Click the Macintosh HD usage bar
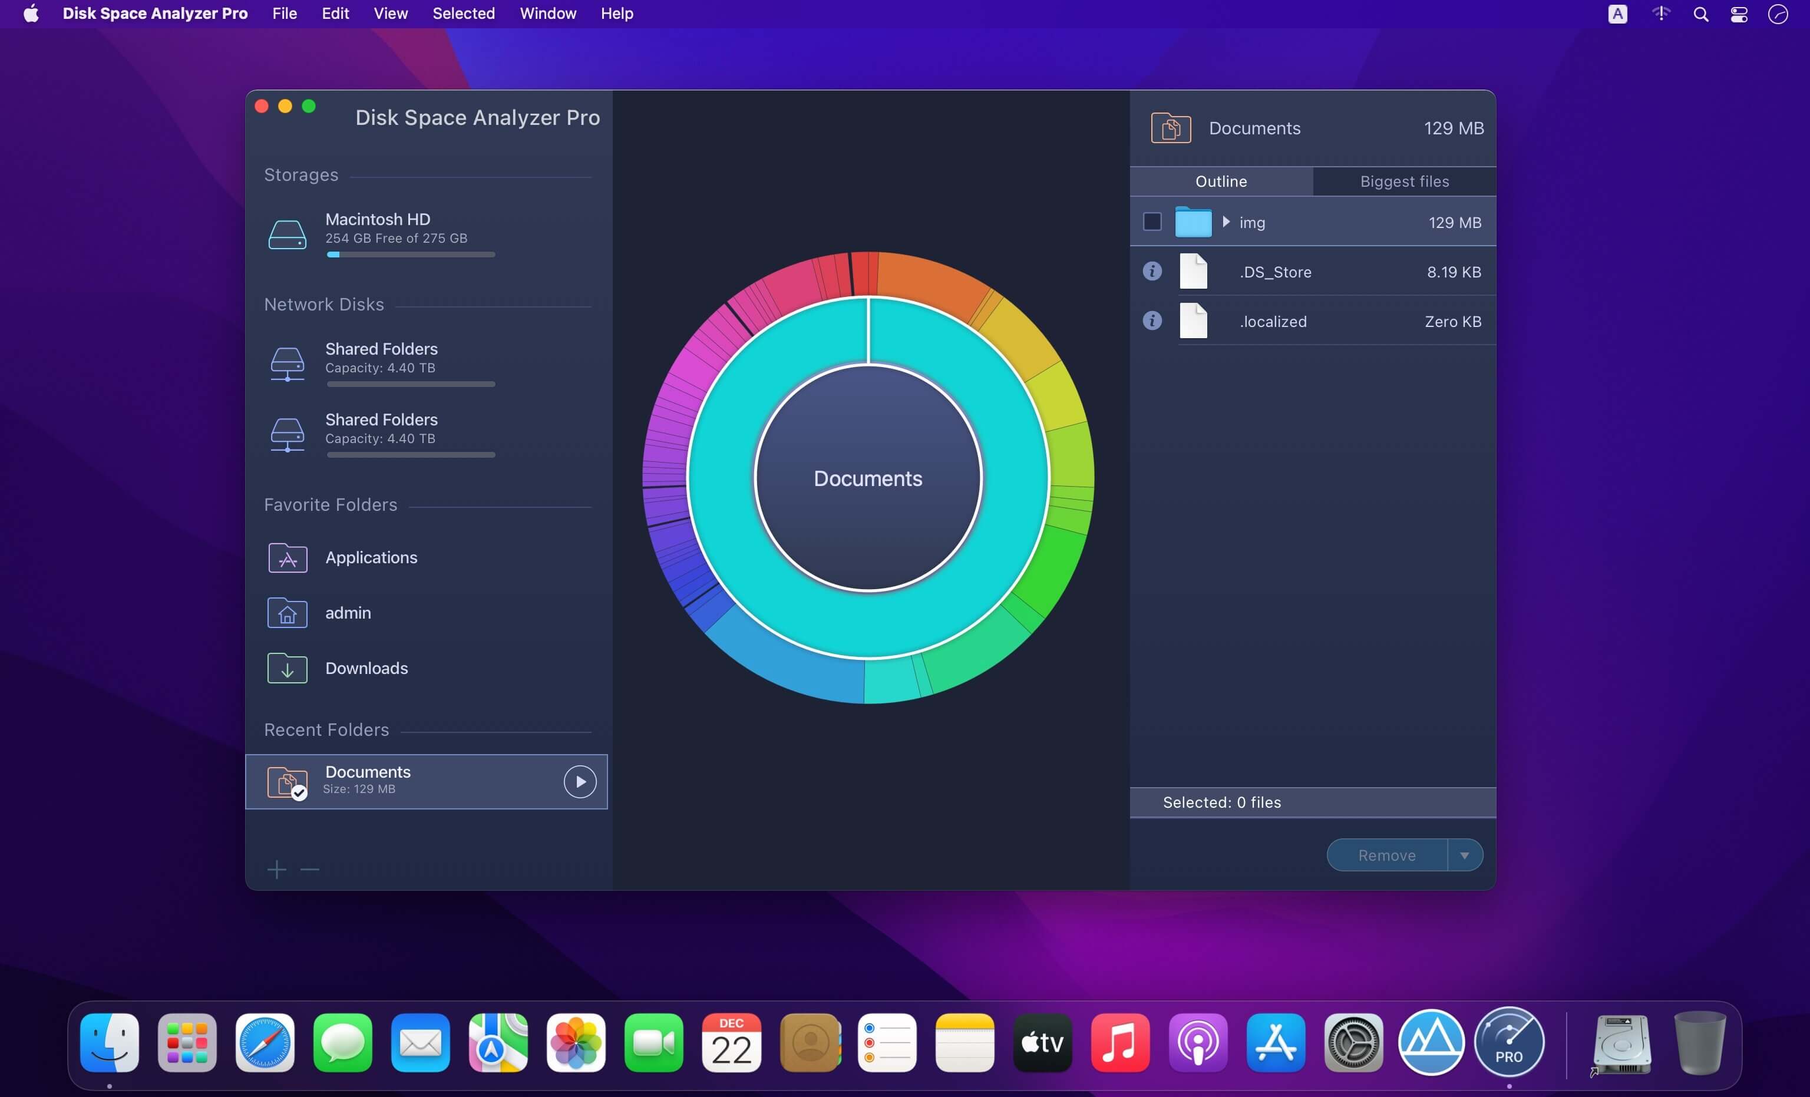 tap(411, 255)
